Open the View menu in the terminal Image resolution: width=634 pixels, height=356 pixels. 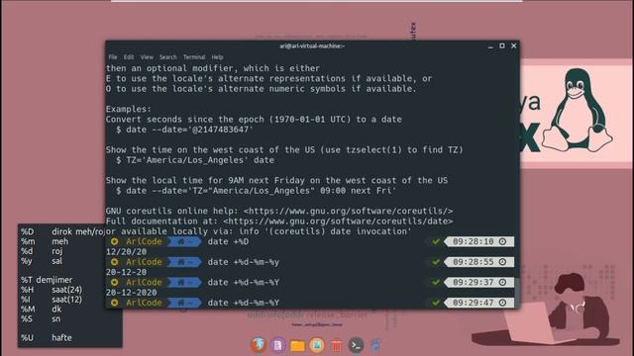[147, 57]
